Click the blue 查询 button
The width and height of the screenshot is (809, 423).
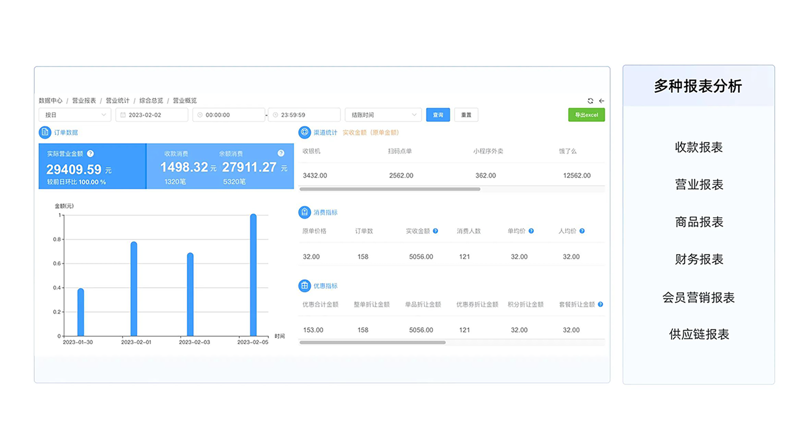tap(438, 115)
